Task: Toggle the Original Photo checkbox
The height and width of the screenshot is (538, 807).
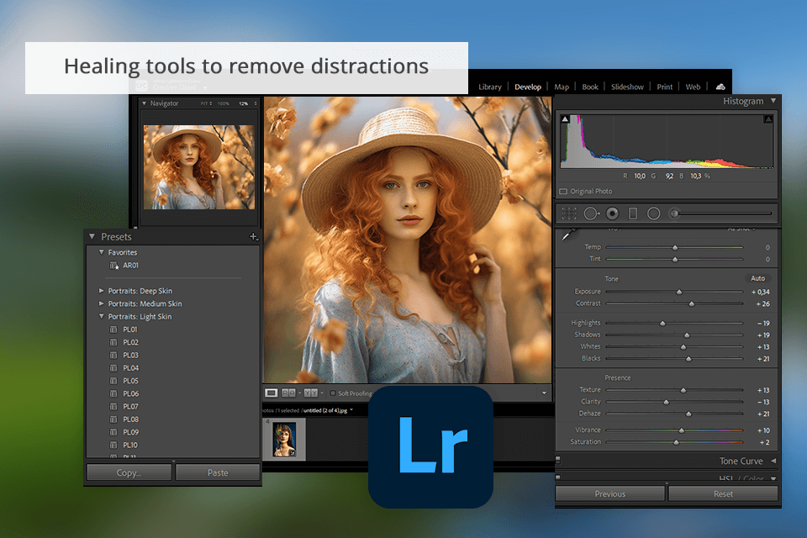Action: pos(563,192)
